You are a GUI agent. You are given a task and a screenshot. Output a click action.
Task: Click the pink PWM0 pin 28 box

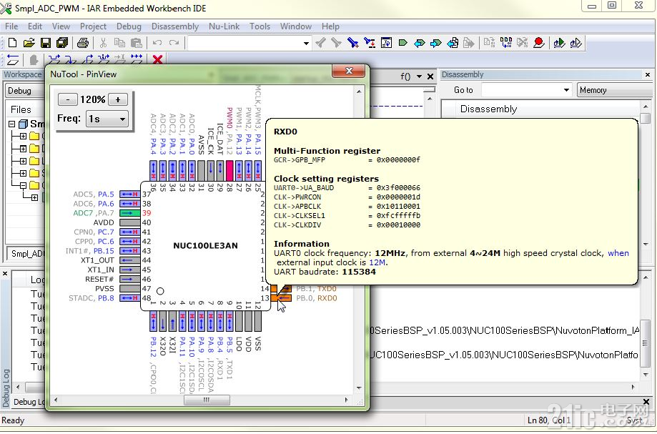pyautogui.click(x=229, y=171)
